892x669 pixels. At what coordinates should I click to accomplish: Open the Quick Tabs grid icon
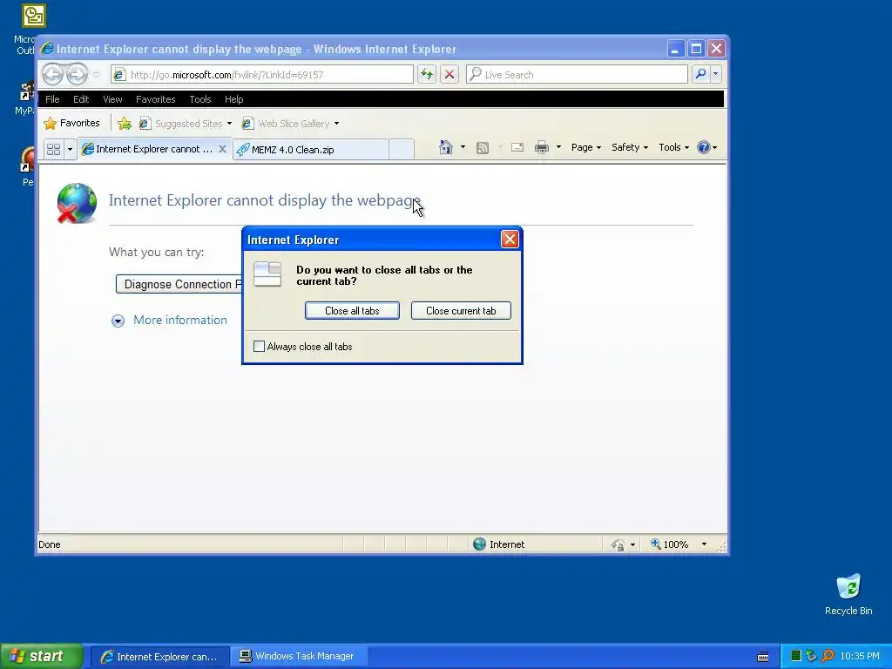(53, 149)
